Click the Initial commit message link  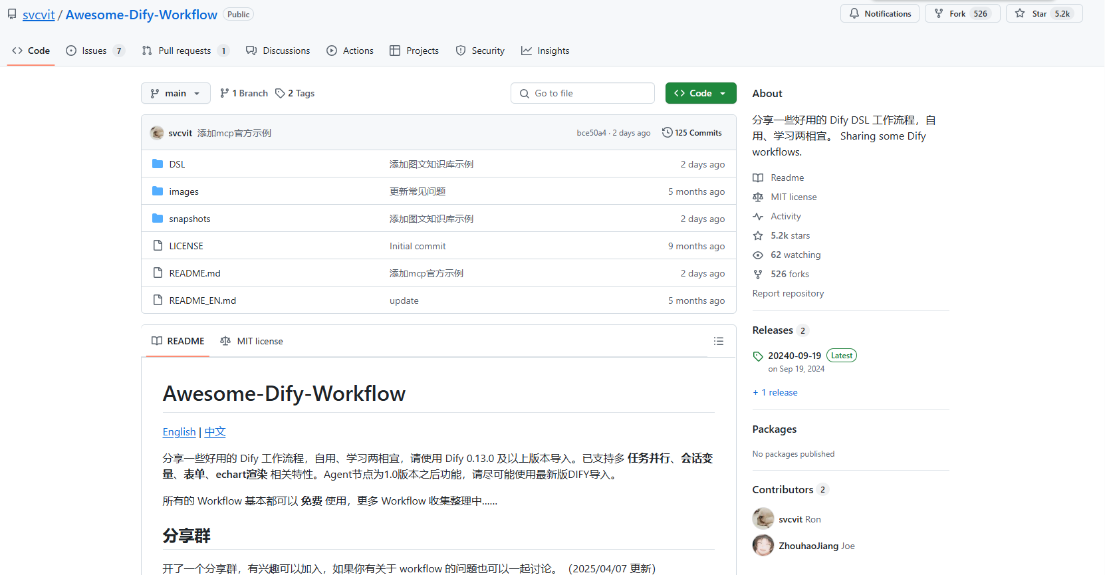[x=418, y=246]
